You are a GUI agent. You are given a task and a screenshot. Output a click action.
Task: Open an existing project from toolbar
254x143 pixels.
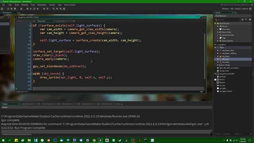(x=12, y=9)
